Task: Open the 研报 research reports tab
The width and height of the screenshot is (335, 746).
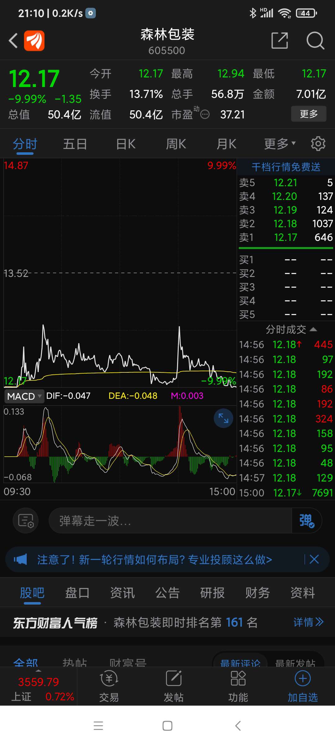Action: 212,593
